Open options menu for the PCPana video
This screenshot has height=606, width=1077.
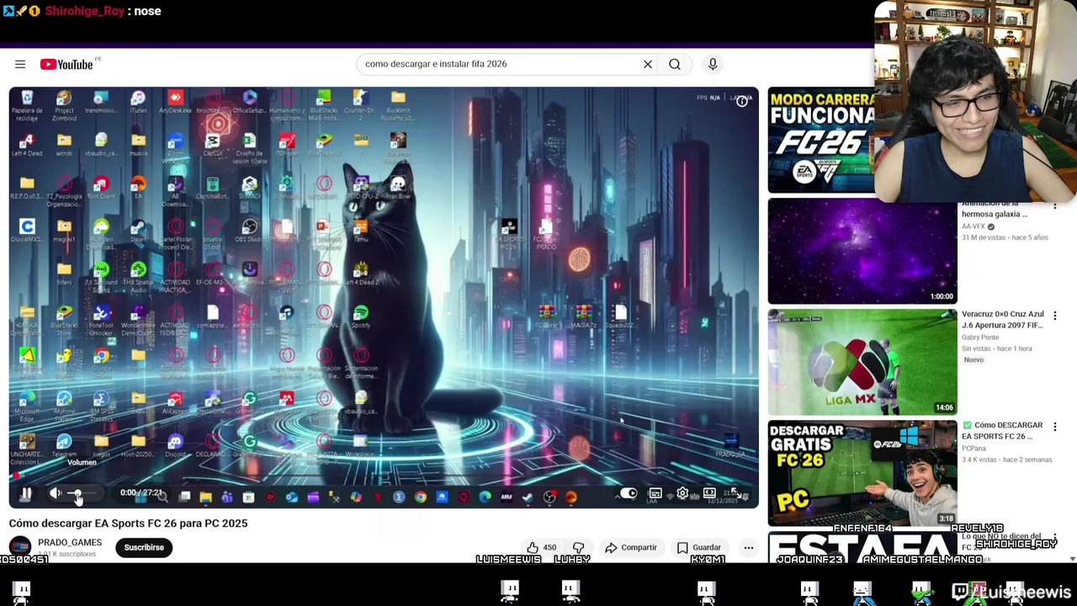[1055, 427]
